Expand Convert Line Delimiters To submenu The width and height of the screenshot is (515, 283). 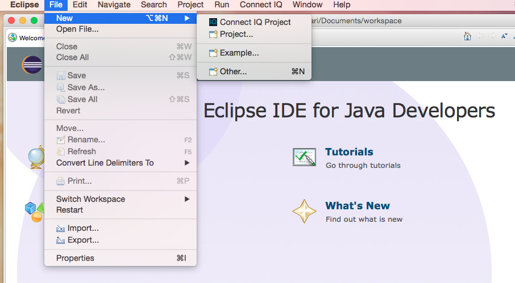[x=187, y=163]
